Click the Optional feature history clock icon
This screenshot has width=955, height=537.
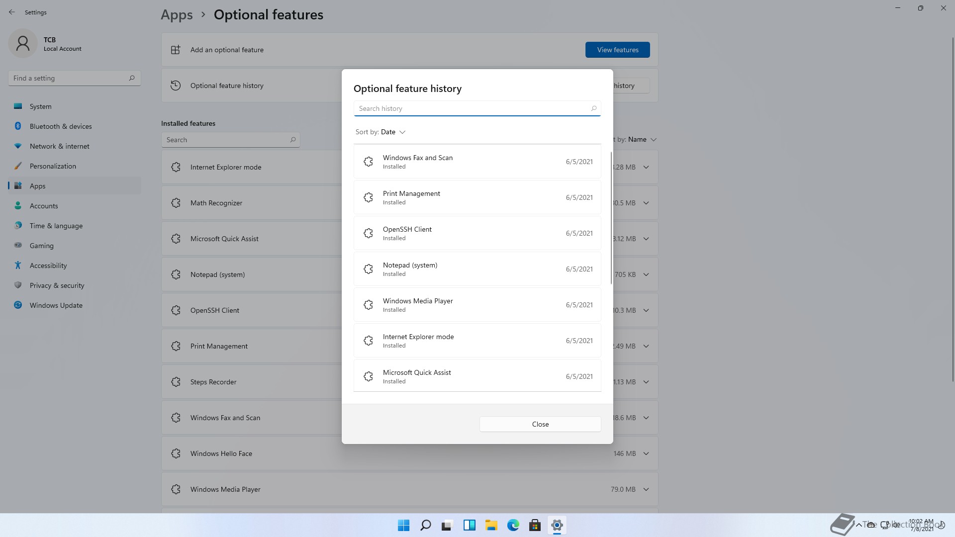click(x=176, y=86)
